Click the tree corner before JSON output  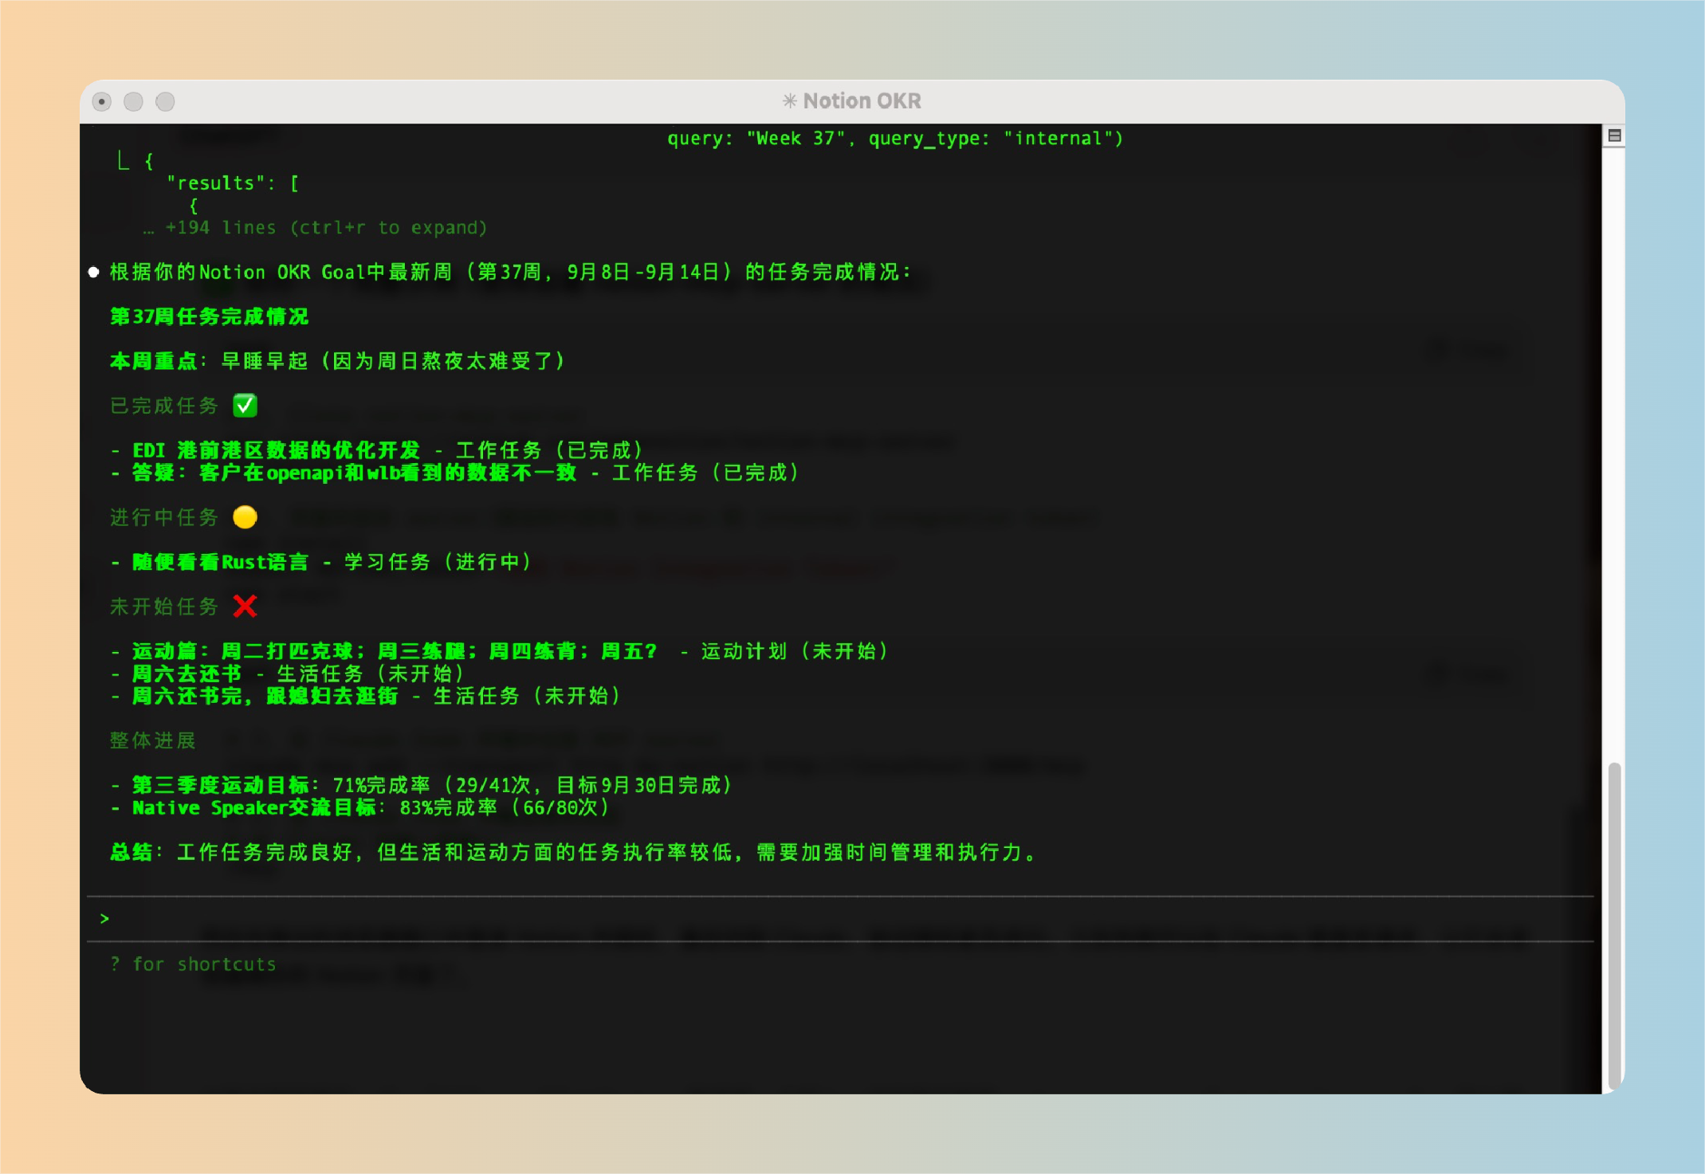(123, 161)
